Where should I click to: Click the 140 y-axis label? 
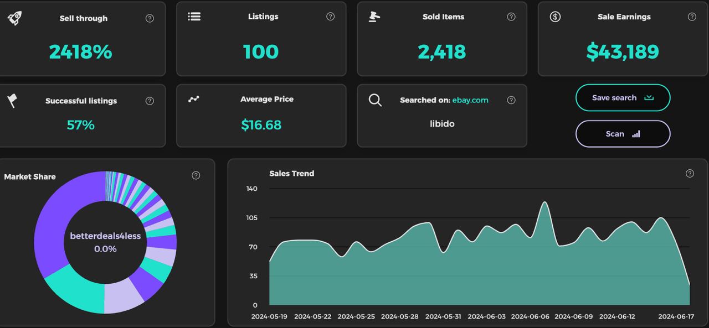point(251,189)
